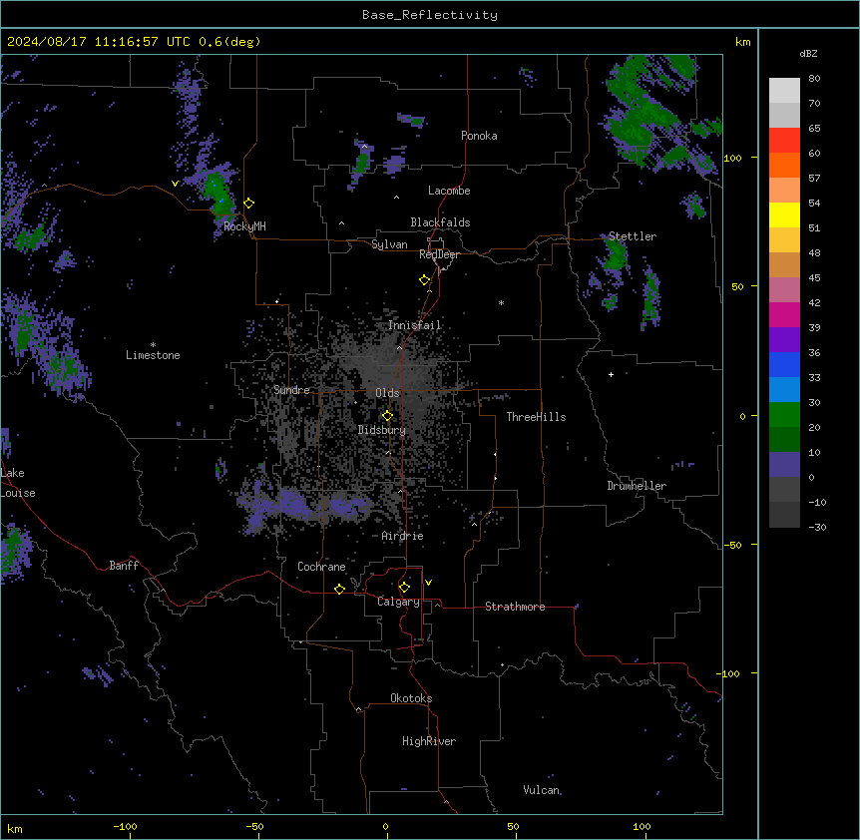Click the yellow v marker east of Calgary
This screenshot has height=840, width=860.
pos(428,583)
